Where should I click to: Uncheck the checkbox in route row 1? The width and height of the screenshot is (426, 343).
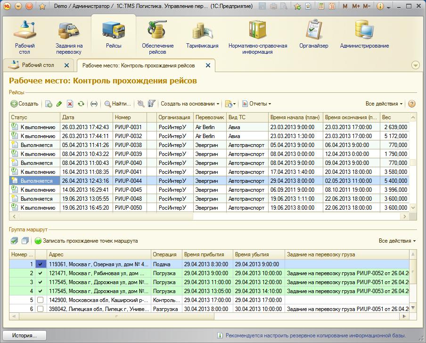click(40, 264)
